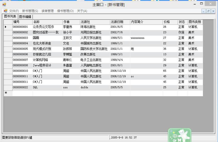Open the 借书管理(O) menu
This screenshot has width=218, height=142.
(65, 11)
